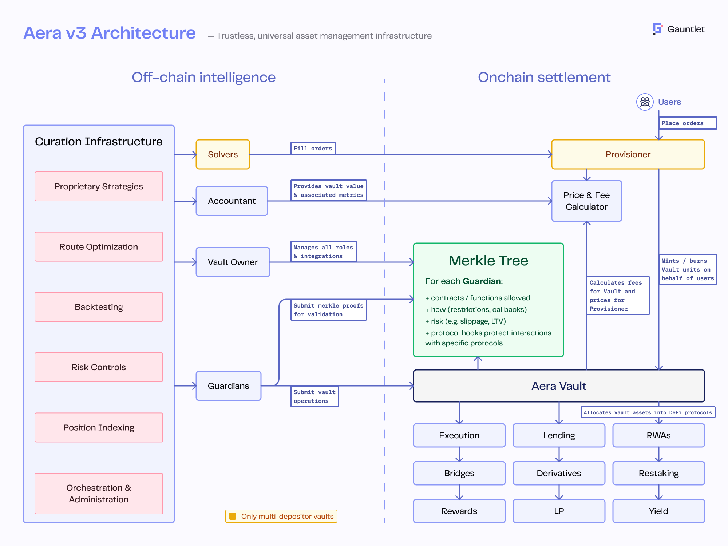Viewport: 728px width, 546px height.
Task: Select the Proprietary Strategies item
Action: point(99,186)
